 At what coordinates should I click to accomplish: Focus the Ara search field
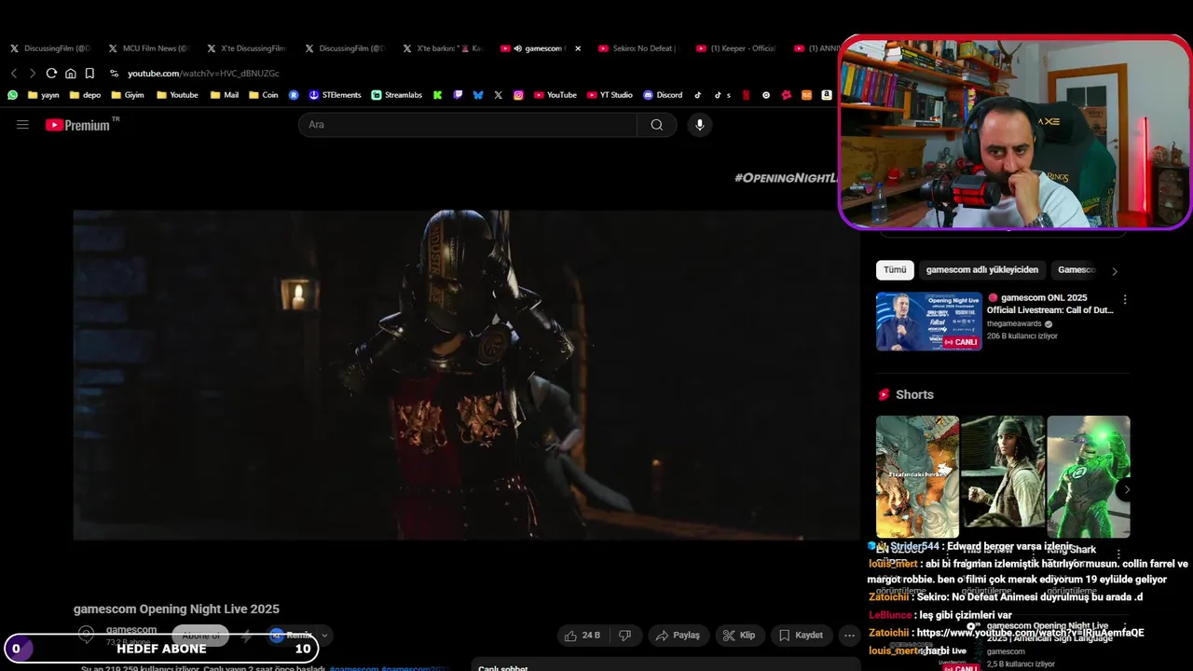468,125
